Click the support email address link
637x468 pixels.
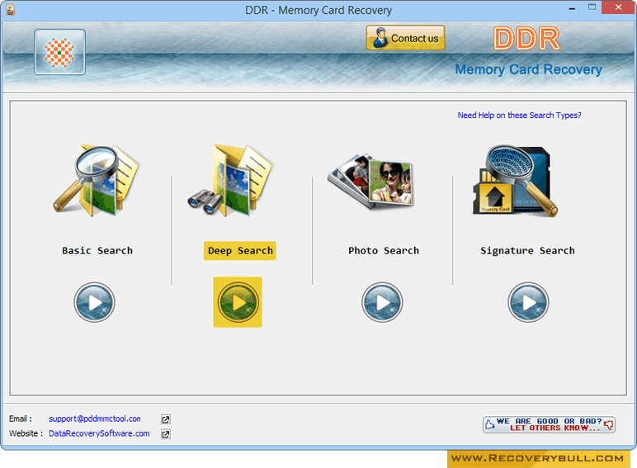(95, 418)
